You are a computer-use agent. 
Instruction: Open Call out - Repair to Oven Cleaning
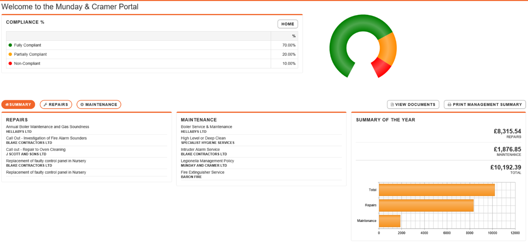[36, 150]
